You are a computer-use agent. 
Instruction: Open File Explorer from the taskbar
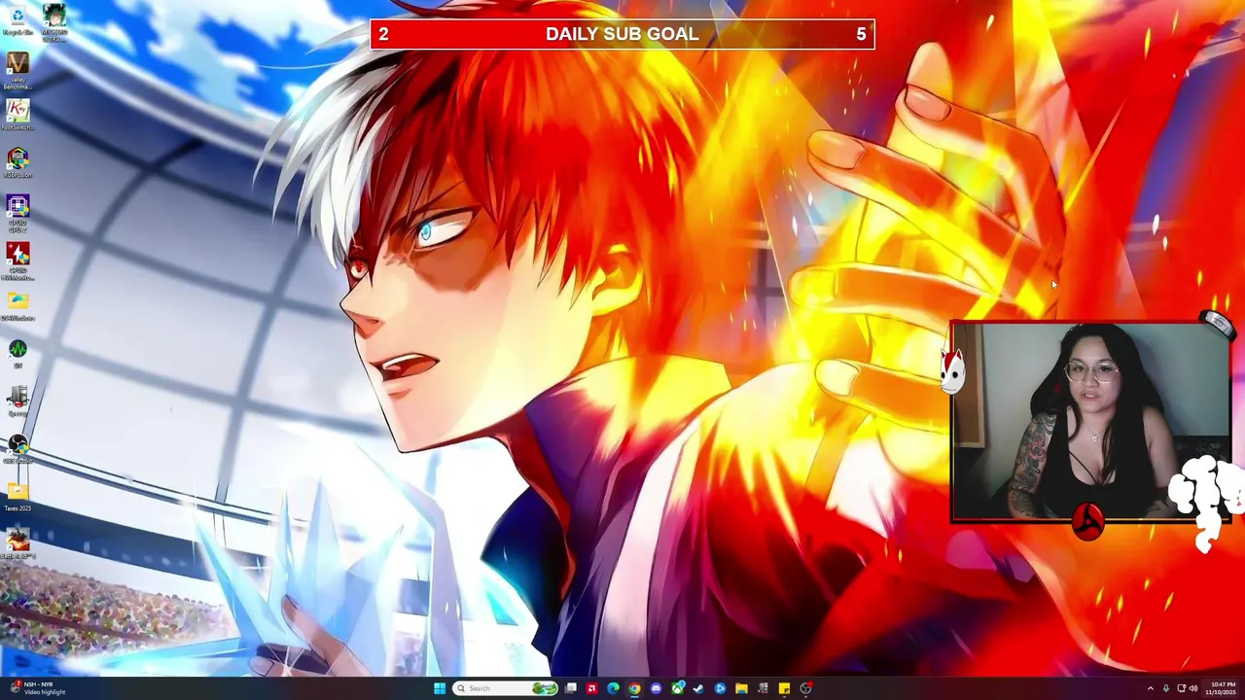[741, 688]
